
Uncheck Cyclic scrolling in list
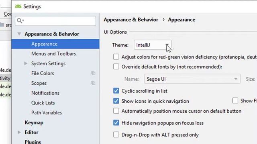[x=116, y=91]
